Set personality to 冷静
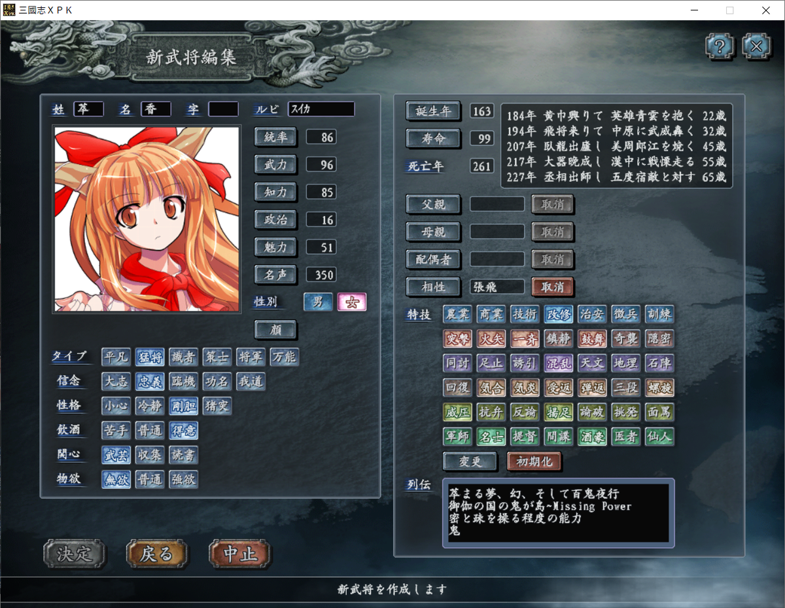Screen dimensions: 785x608 click(x=150, y=406)
